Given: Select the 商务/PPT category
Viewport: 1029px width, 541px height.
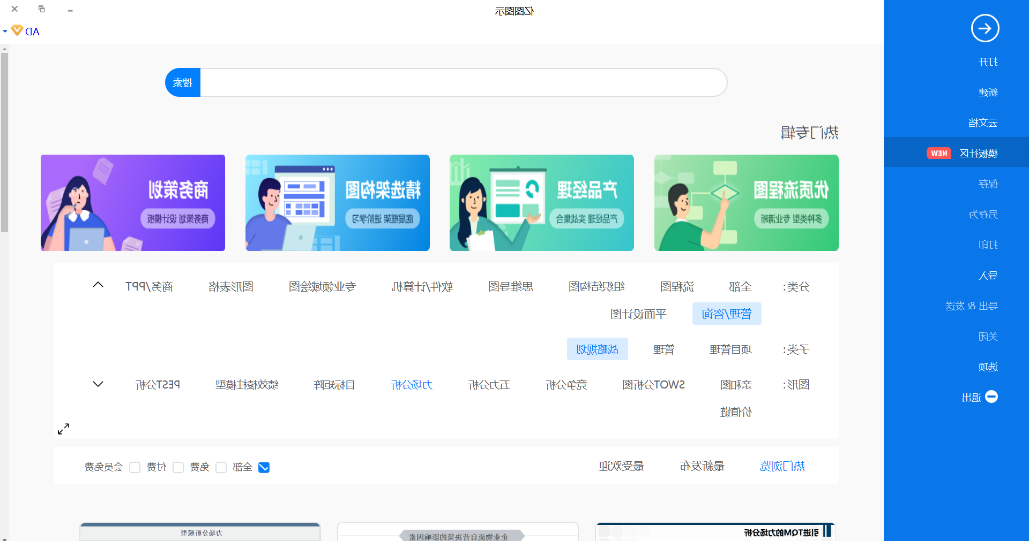Looking at the screenshot, I should pyautogui.click(x=149, y=287).
